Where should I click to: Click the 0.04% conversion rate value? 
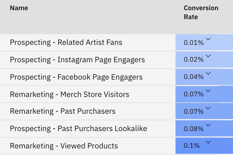point(194,77)
